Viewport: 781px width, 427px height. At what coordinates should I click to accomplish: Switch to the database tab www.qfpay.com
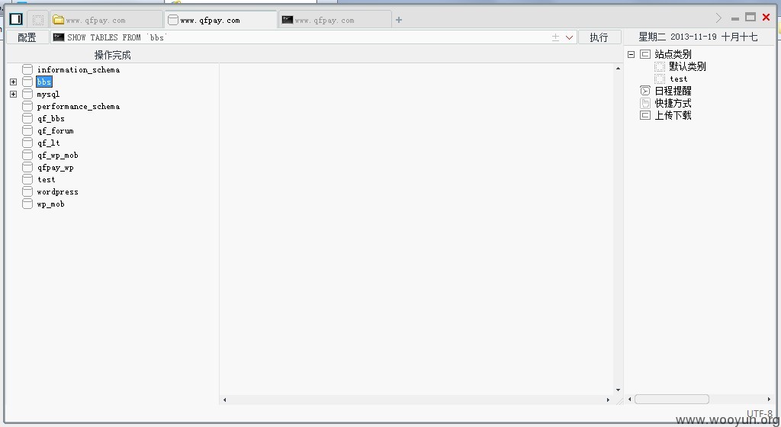[220, 20]
